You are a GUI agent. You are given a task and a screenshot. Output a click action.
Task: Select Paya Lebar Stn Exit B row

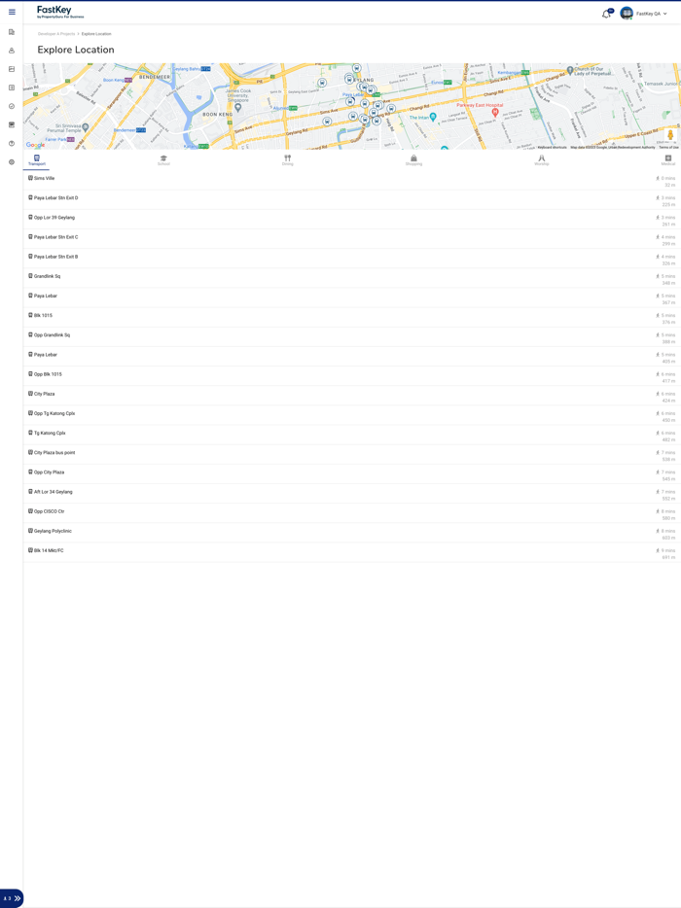click(352, 260)
